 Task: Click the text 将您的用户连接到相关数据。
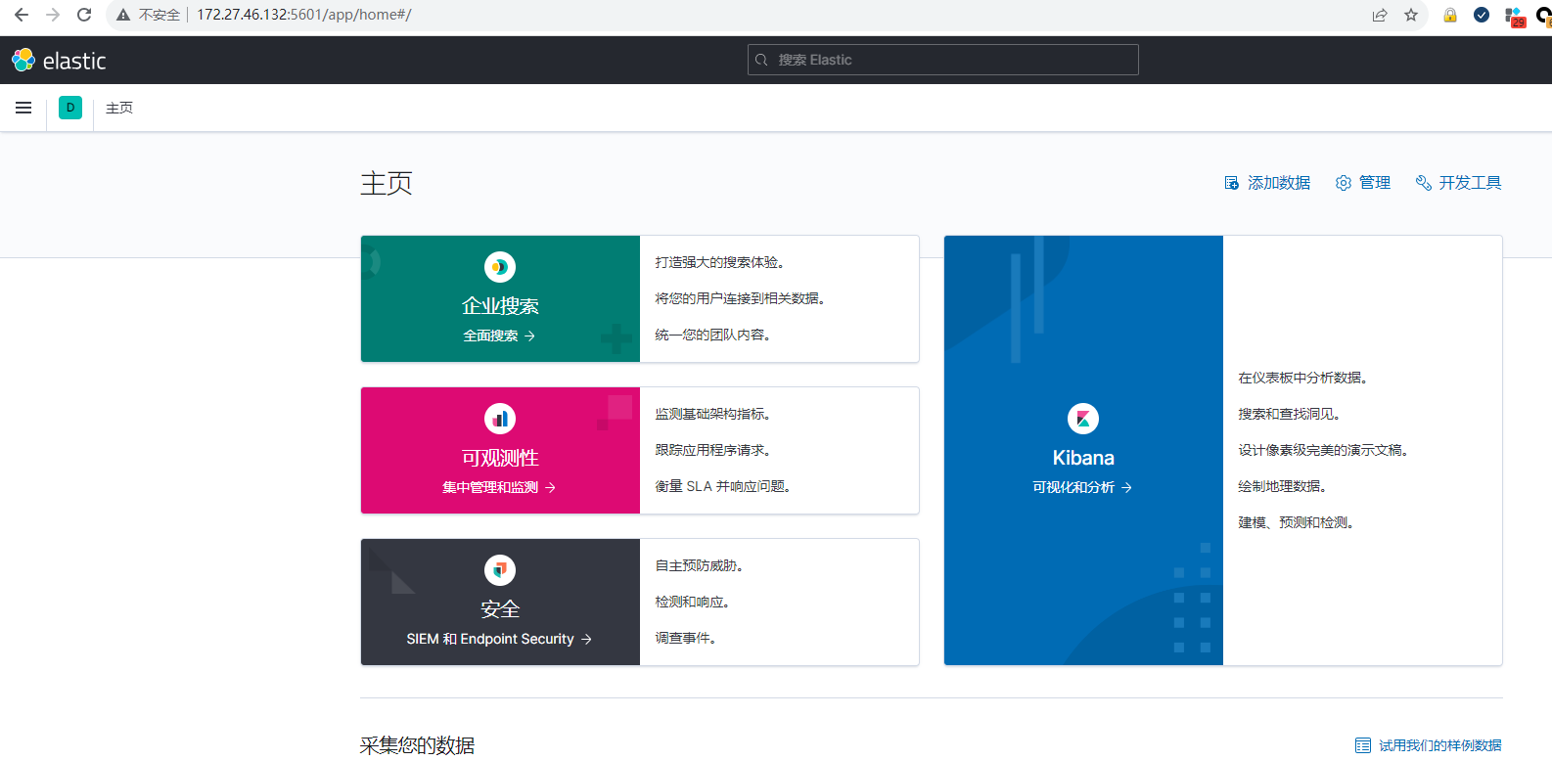tap(741, 298)
